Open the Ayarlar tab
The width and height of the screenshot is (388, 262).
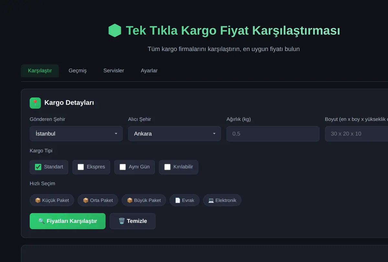(149, 70)
